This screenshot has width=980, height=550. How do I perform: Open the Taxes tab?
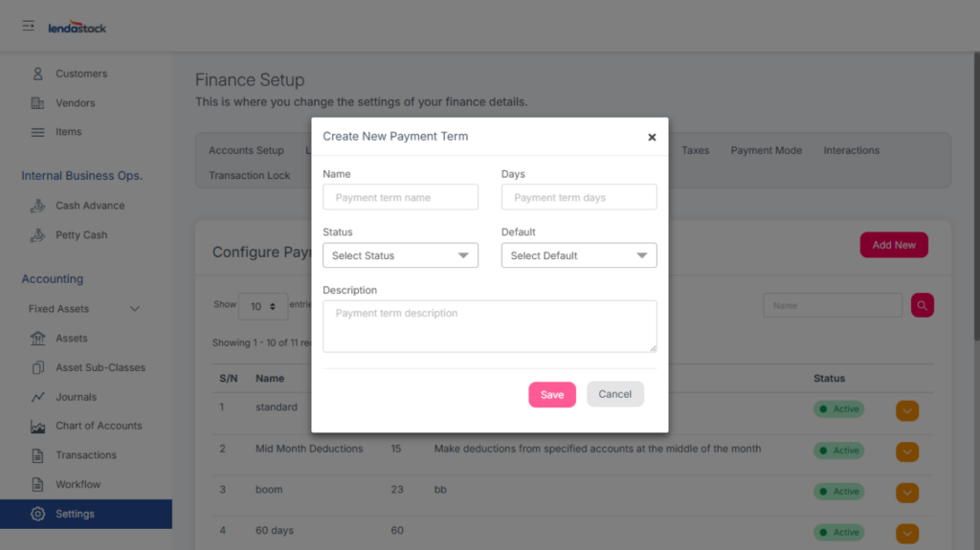click(x=695, y=150)
